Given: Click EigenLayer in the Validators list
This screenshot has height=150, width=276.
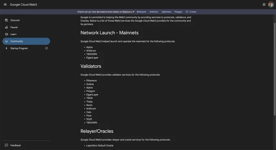Looking at the screenshot, I should [x=92, y=94].
